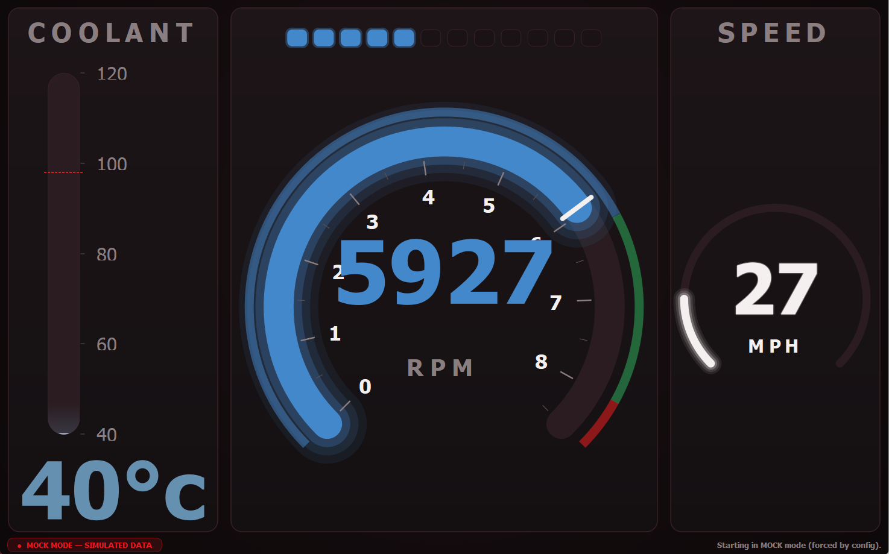Click the first unlit shift light segment
This screenshot has height=554, width=889.
click(431, 38)
